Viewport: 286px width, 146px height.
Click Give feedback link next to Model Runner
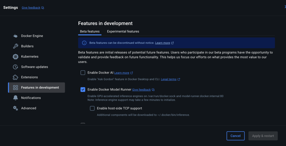coord(141,90)
